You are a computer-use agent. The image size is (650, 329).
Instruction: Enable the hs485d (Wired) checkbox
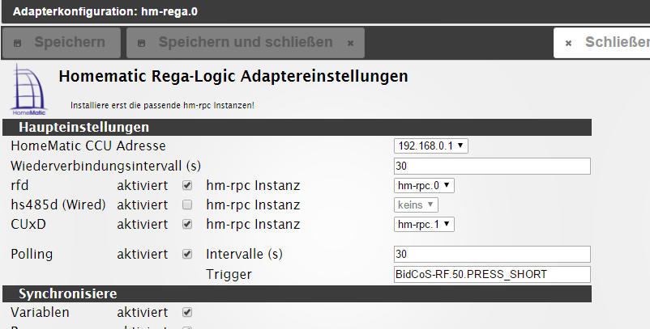[x=188, y=205]
